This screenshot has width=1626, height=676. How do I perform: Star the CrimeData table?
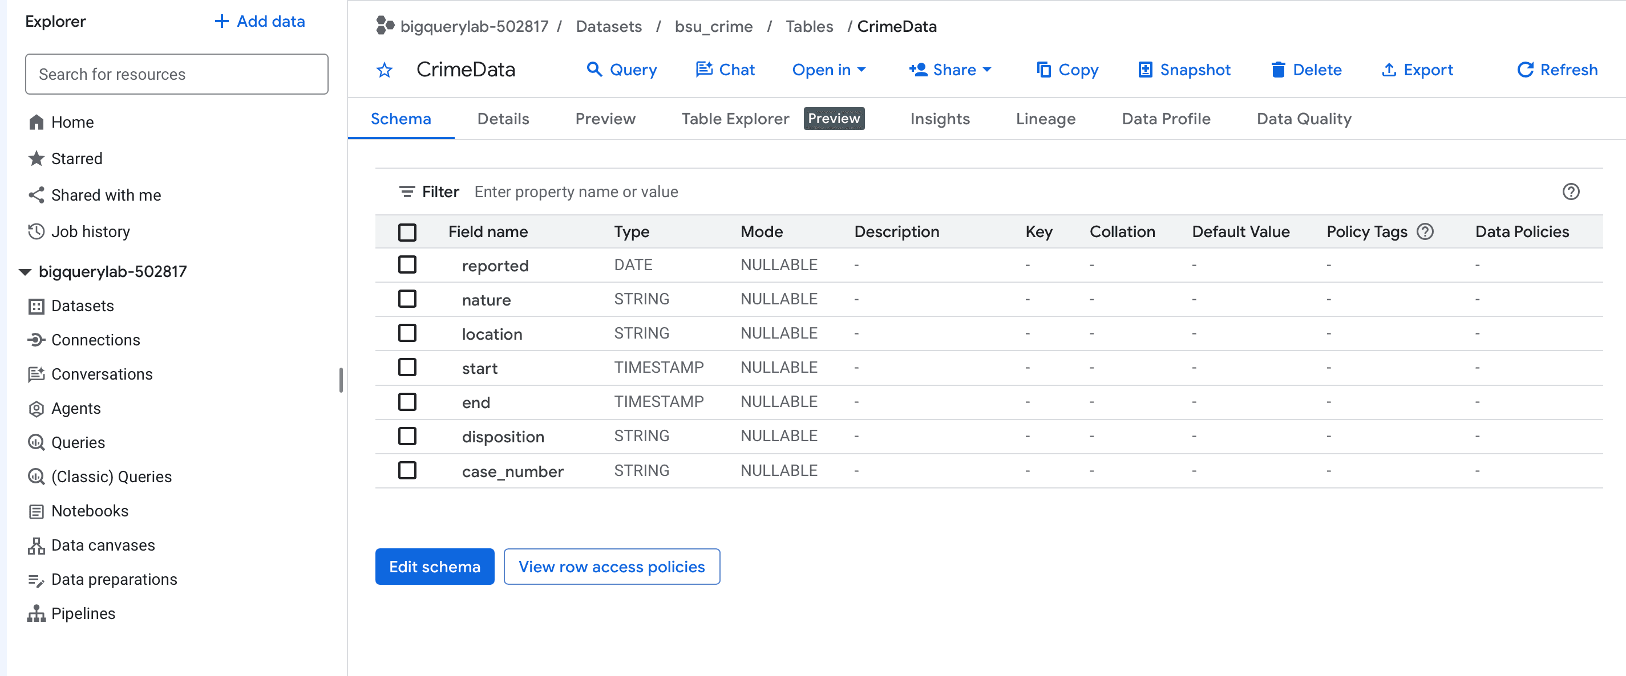(x=385, y=70)
